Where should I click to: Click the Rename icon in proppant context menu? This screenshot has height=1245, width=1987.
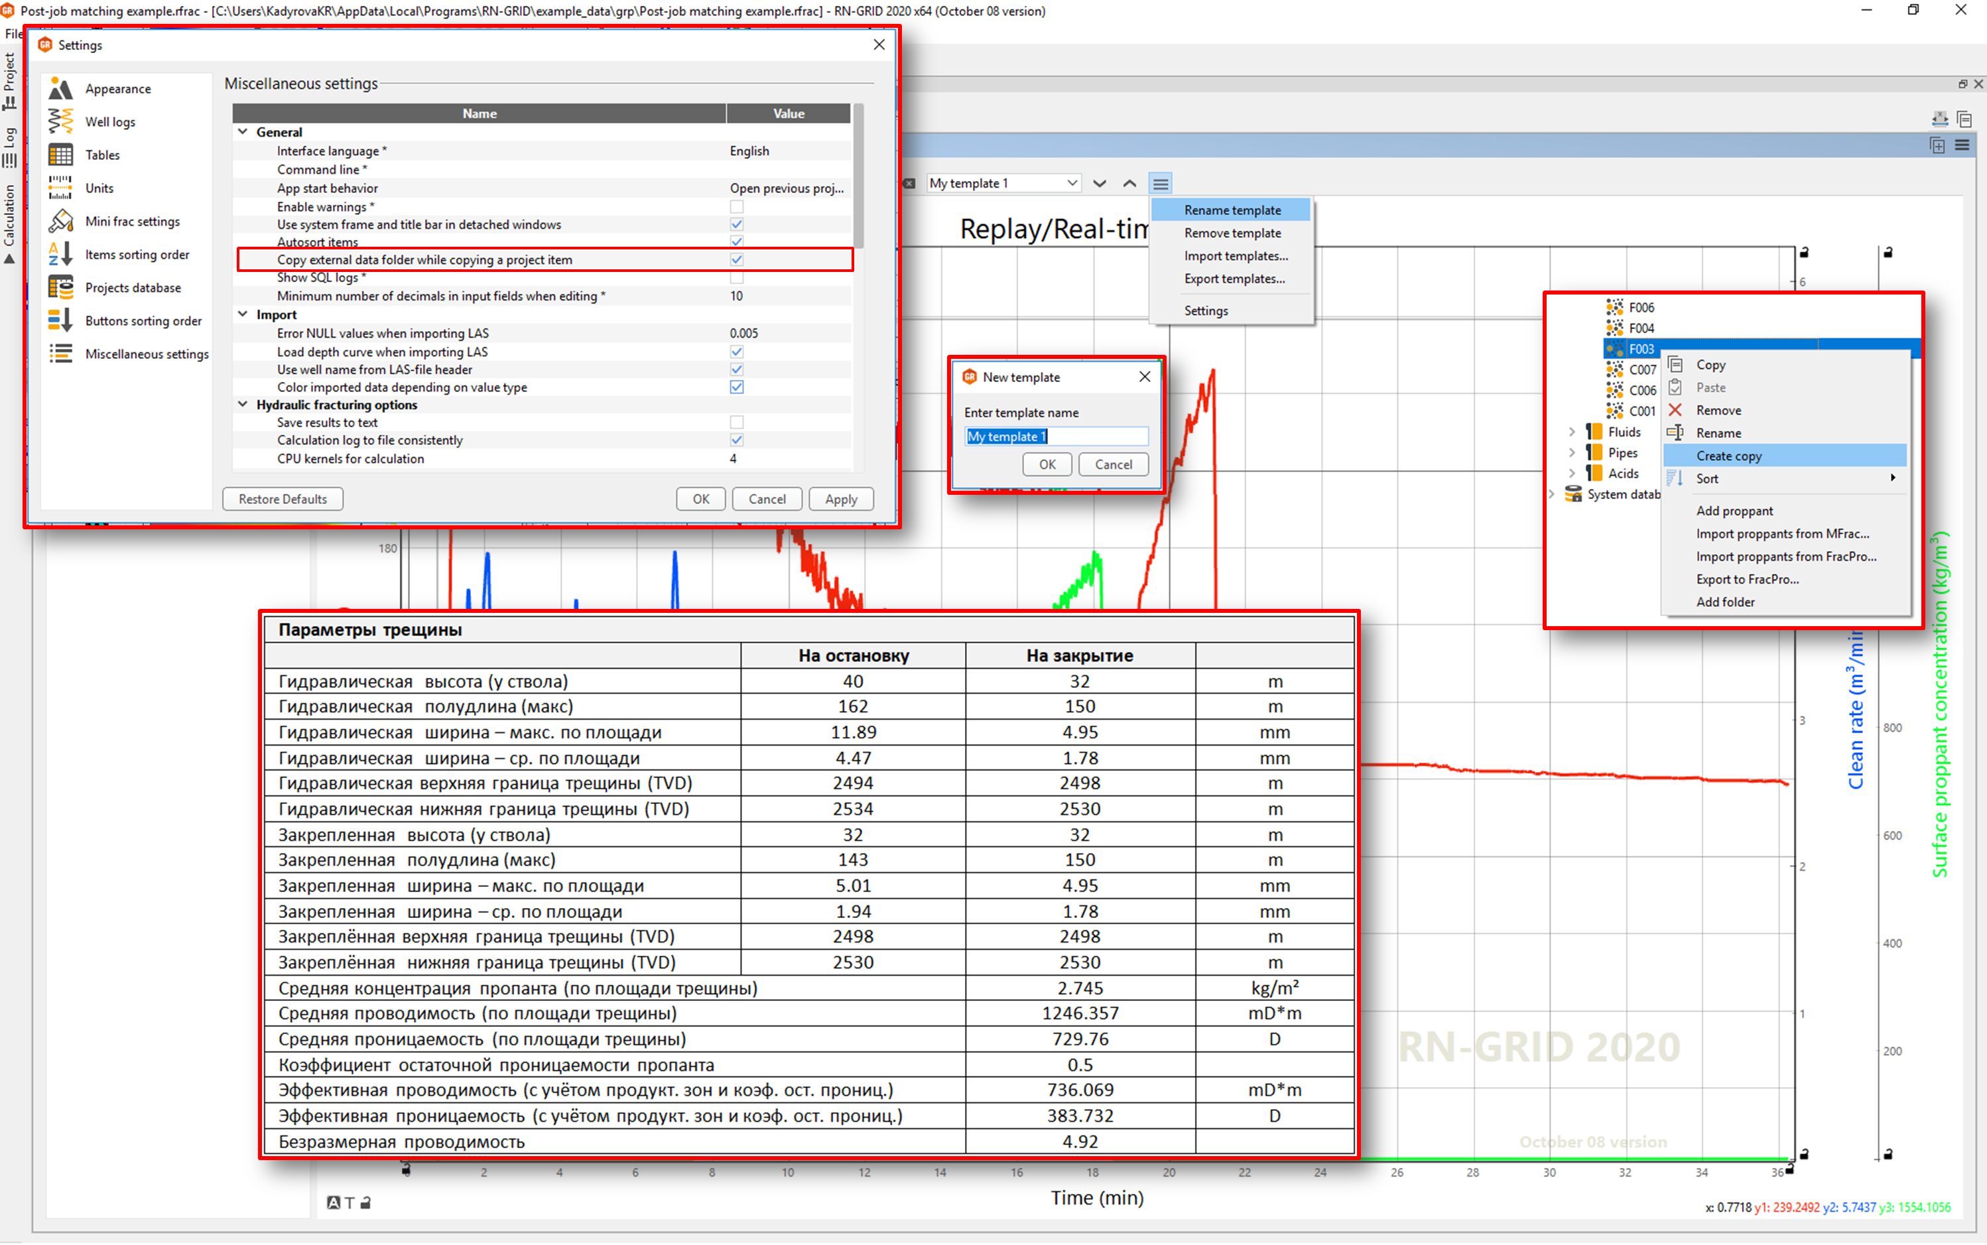1675,432
